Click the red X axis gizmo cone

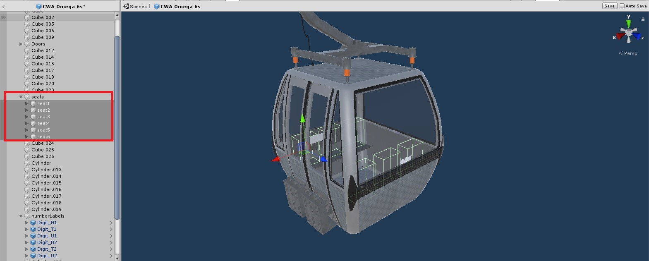[x=620, y=36]
